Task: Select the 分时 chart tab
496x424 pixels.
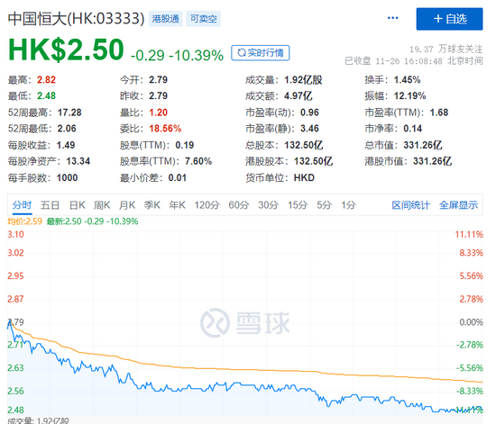Action: click(x=22, y=205)
